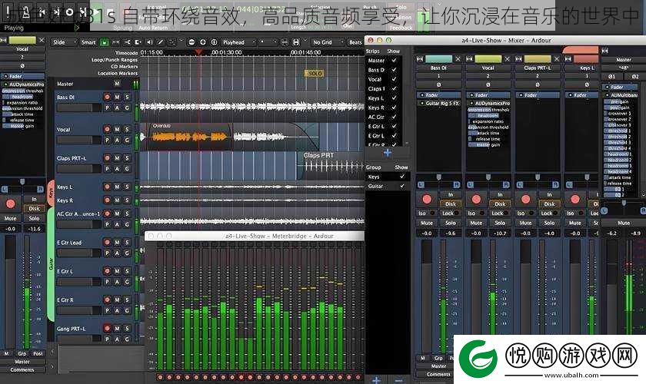The image size is (646, 384).
Task: Invert phase on Bass DI mixer strip
Action: pyautogui.click(x=438, y=84)
